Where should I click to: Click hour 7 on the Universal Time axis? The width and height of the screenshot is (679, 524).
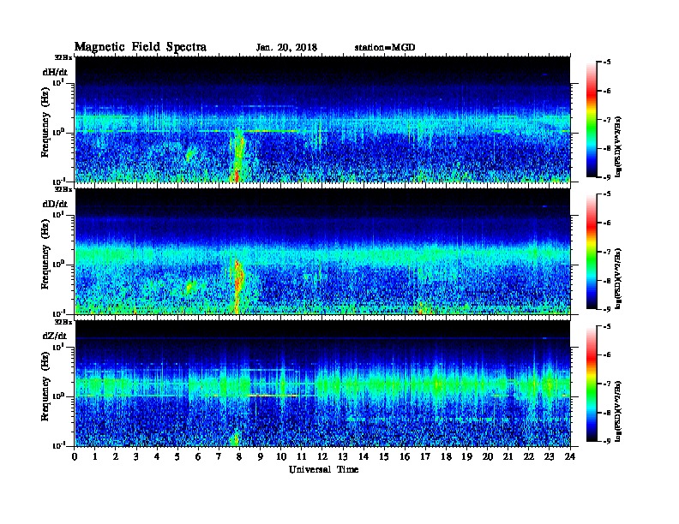click(x=219, y=457)
